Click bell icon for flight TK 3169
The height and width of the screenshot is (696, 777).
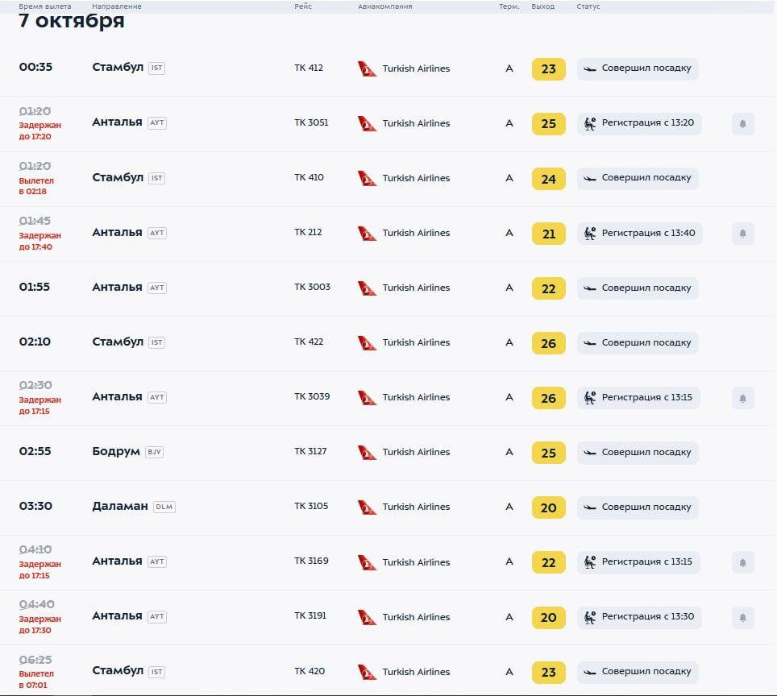click(x=742, y=562)
